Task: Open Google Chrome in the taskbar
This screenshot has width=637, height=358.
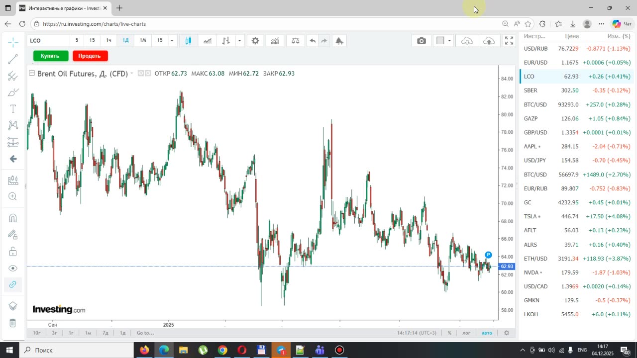Action: pos(222,350)
